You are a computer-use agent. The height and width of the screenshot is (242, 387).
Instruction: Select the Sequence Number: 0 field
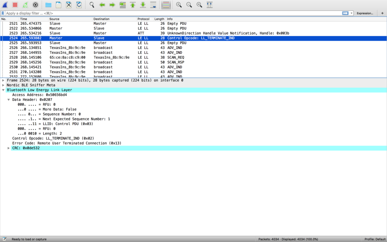coord(49,114)
